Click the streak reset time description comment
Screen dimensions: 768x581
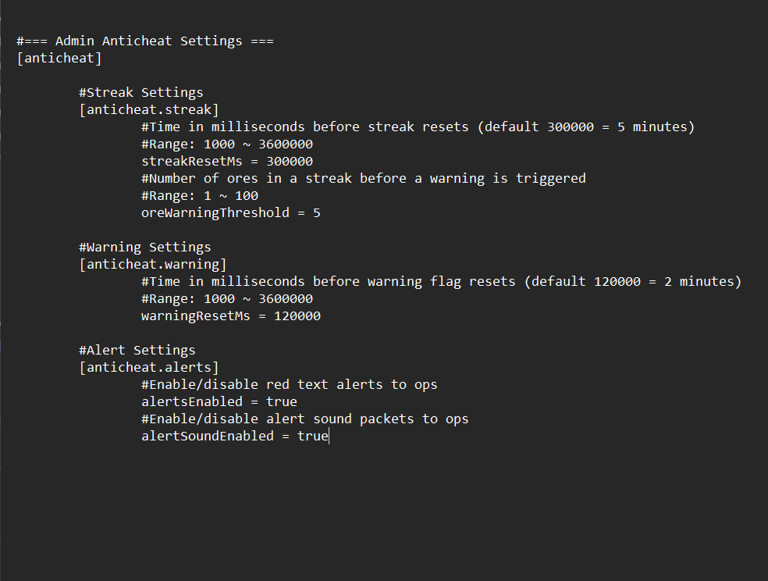tap(418, 127)
